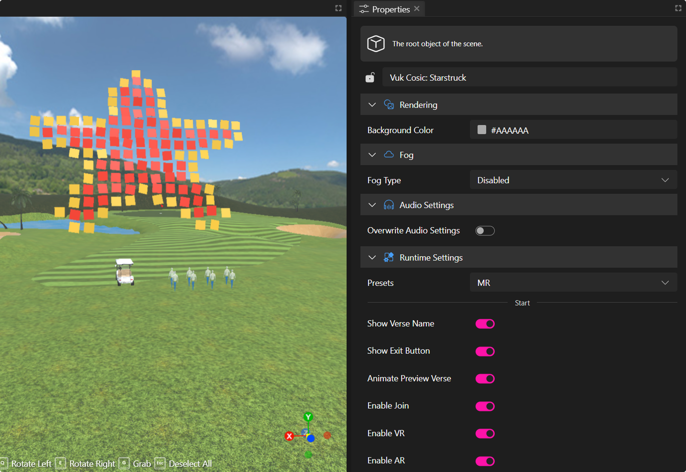The width and height of the screenshot is (686, 472).
Task: Turn off Show Verse Name toggle
Action: [485, 324]
